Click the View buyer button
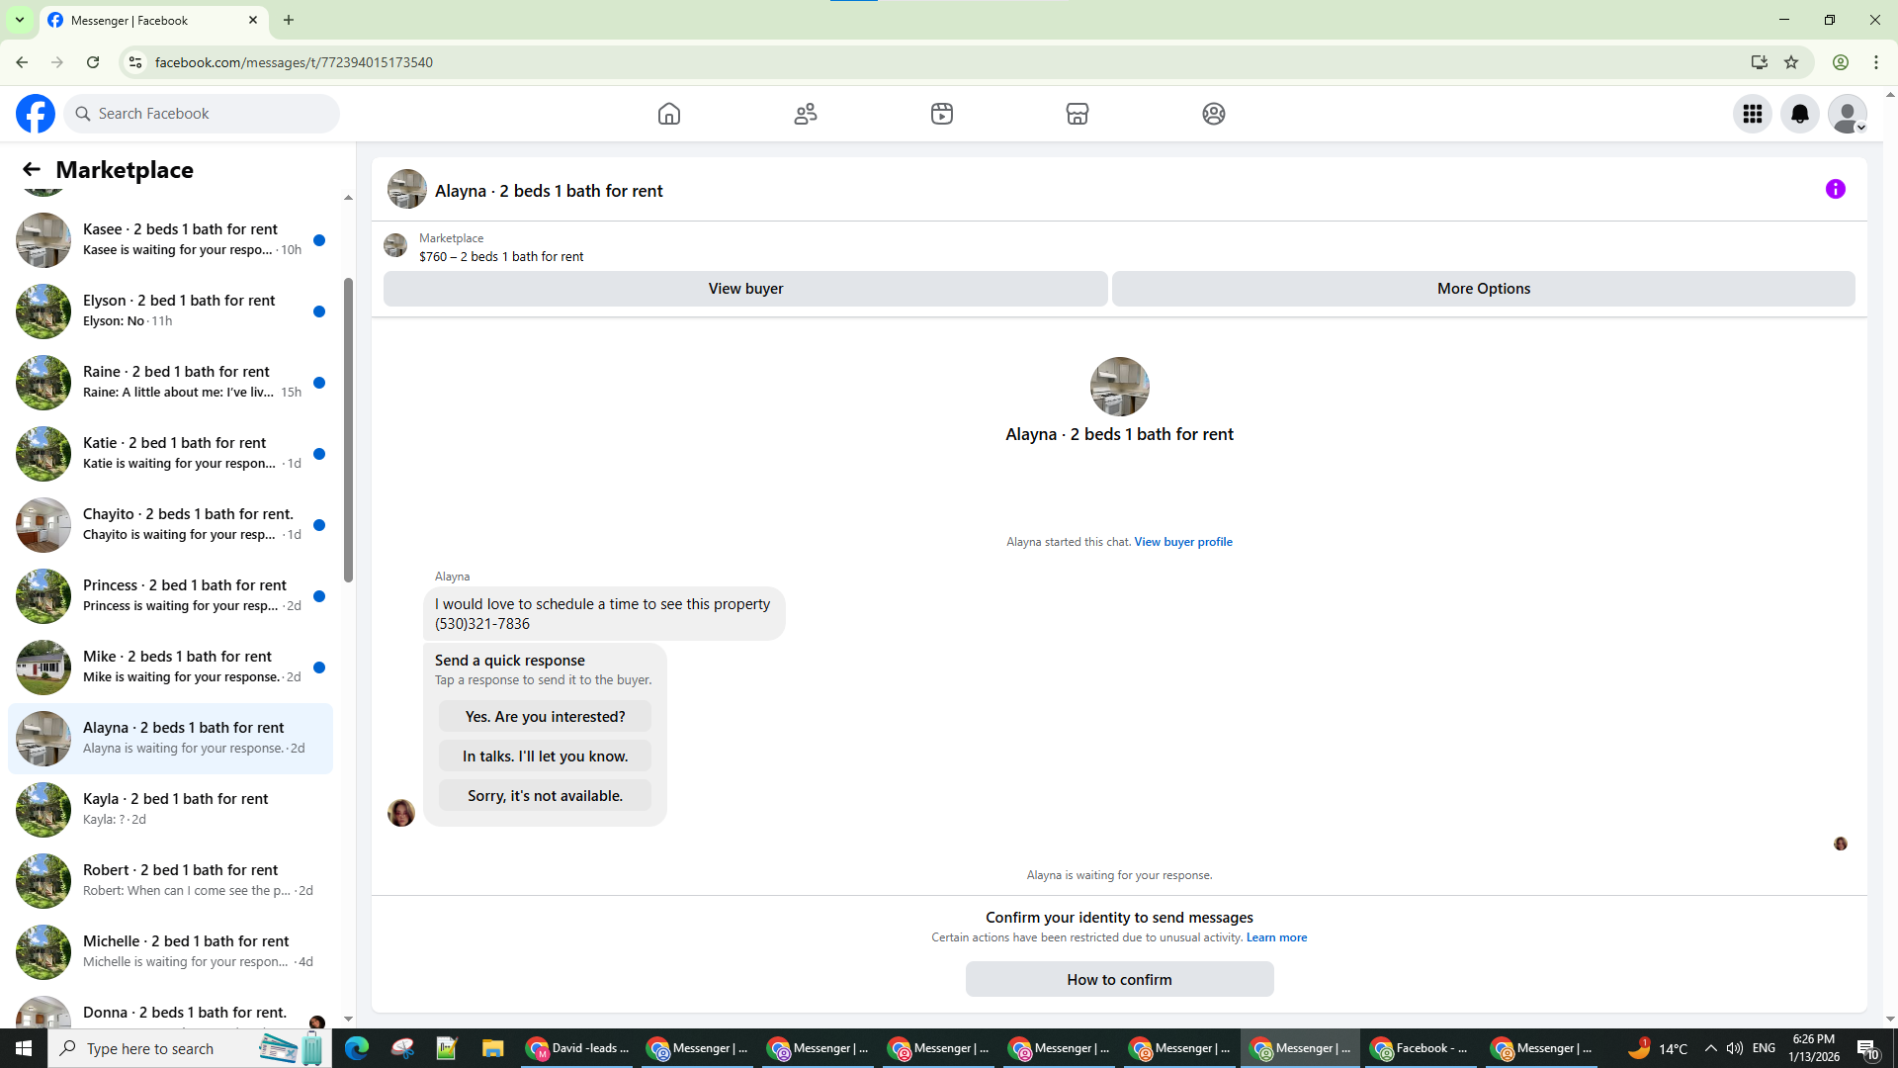 tap(745, 289)
